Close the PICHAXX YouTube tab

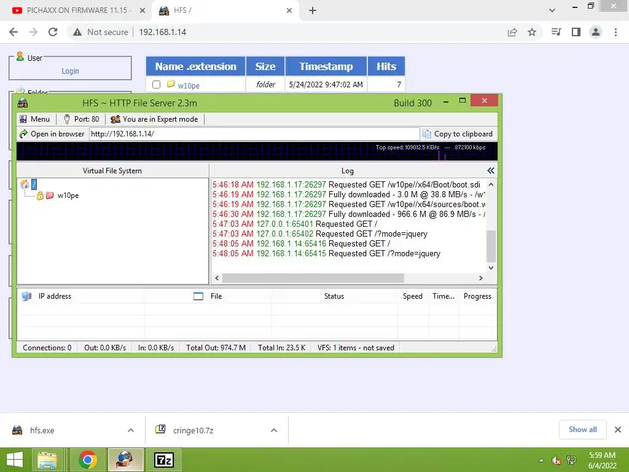[x=142, y=11]
